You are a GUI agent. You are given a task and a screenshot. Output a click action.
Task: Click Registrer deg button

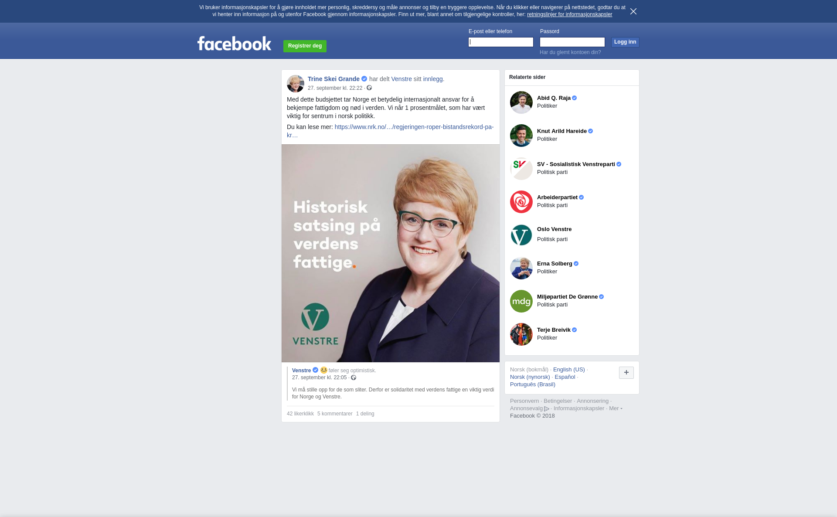pyautogui.click(x=305, y=46)
